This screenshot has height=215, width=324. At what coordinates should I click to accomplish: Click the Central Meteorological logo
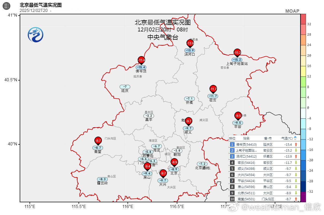[36, 35]
